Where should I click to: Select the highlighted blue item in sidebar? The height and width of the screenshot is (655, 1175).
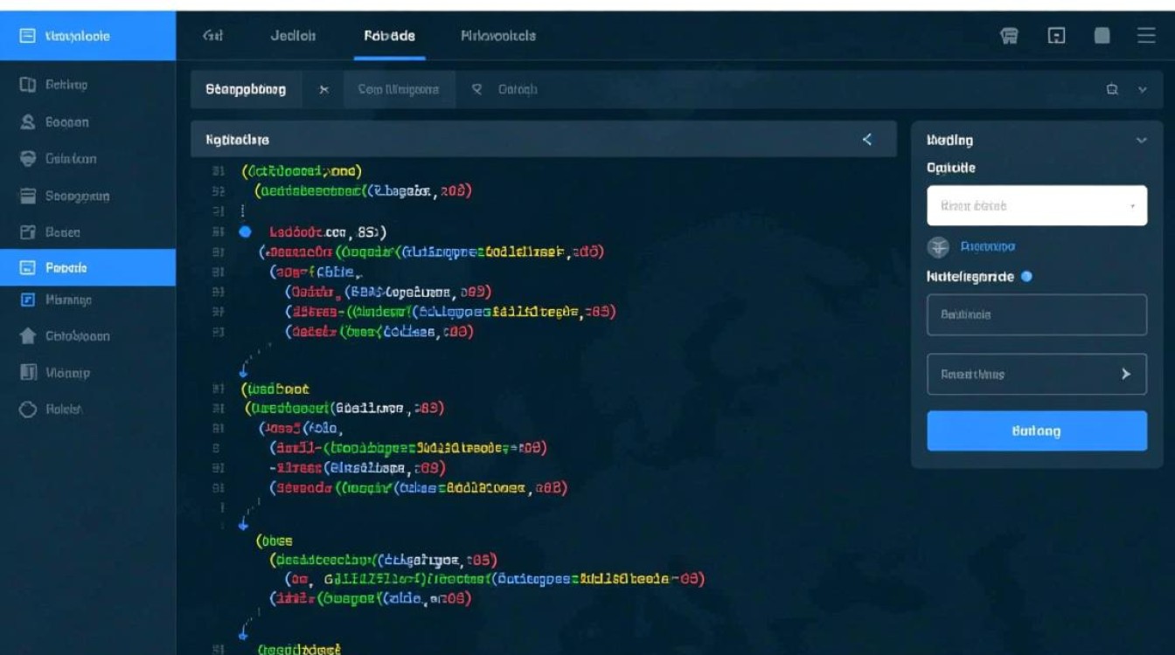[x=87, y=268]
